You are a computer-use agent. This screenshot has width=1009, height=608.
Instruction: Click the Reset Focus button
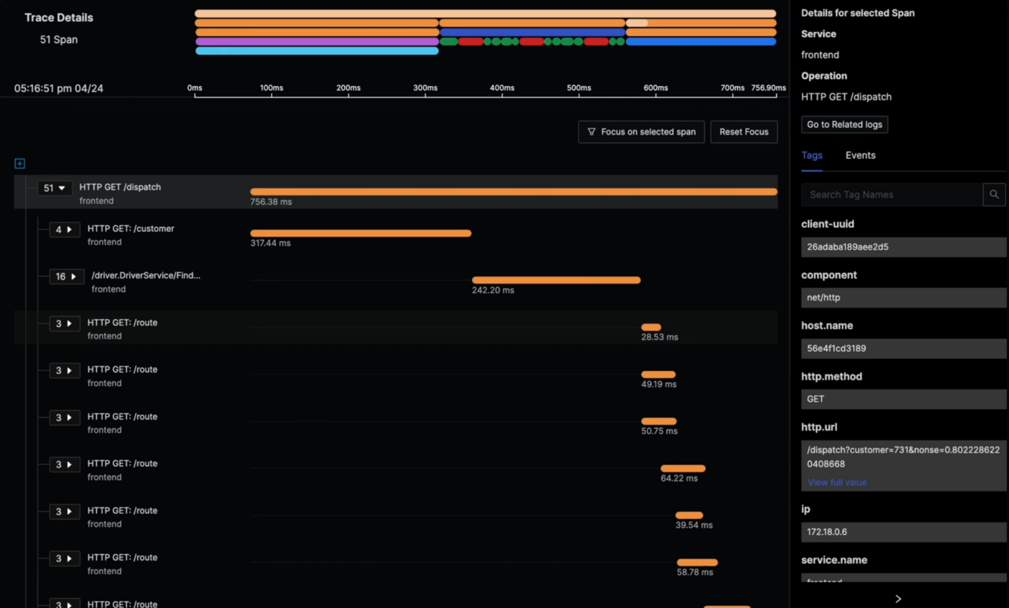pyautogui.click(x=744, y=132)
